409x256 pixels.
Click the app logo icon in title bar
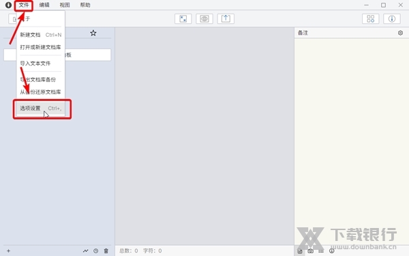tap(8, 5)
